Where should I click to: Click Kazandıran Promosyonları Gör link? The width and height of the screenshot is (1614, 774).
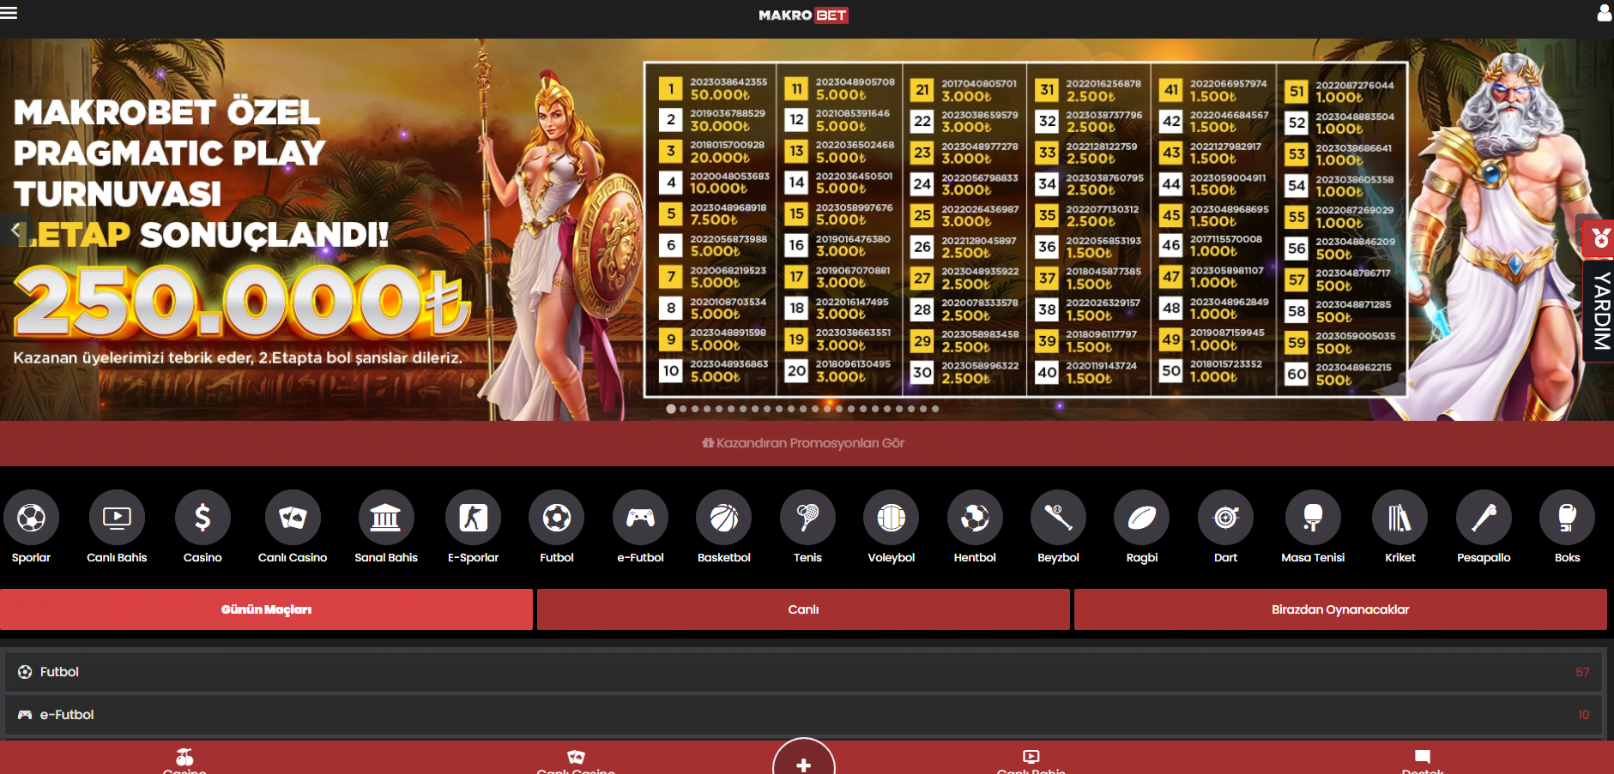(x=804, y=443)
